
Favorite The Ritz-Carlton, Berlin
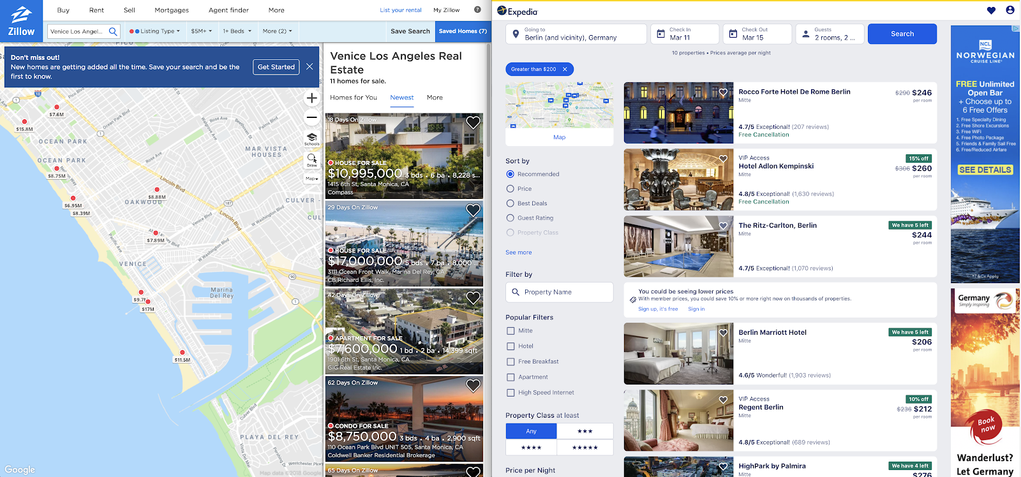[x=723, y=226]
